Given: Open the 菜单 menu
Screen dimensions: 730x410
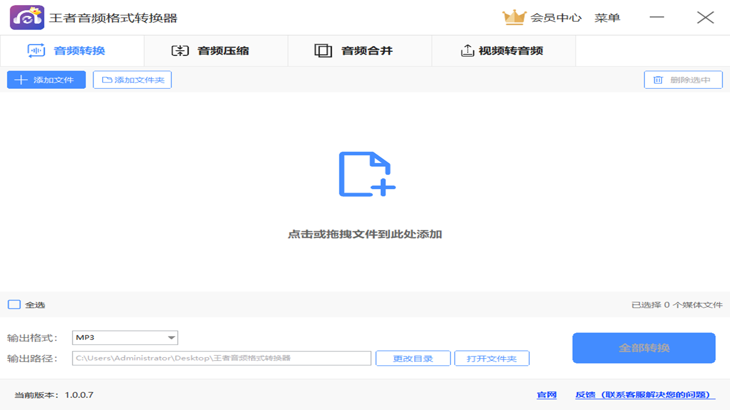Looking at the screenshot, I should [x=607, y=17].
